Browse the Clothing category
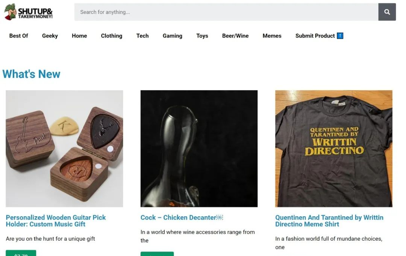 [x=112, y=36]
